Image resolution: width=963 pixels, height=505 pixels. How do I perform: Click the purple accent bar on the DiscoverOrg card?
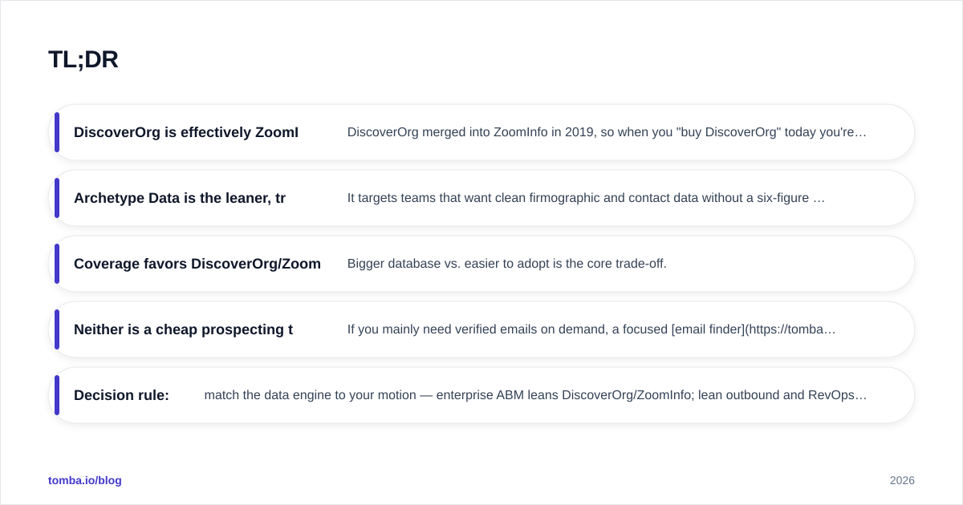[57, 132]
